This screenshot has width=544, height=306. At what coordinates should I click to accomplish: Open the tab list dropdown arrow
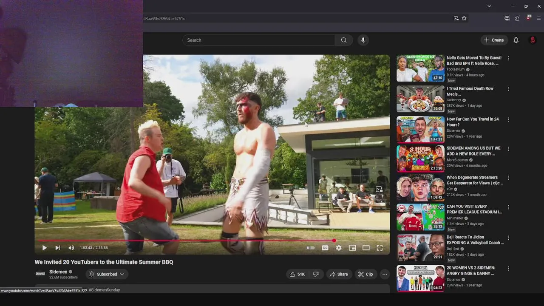coord(489,6)
